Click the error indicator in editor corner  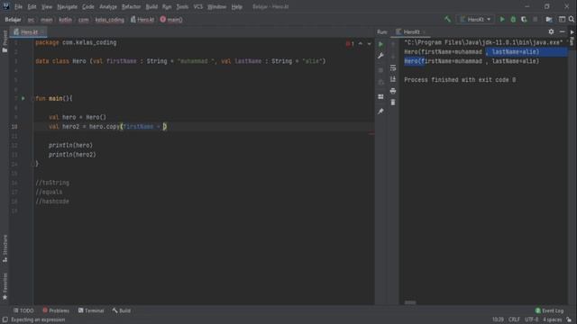tap(350, 44)
